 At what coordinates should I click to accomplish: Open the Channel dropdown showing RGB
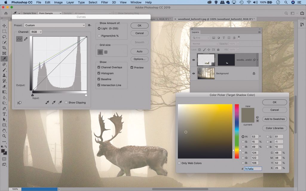36,32
